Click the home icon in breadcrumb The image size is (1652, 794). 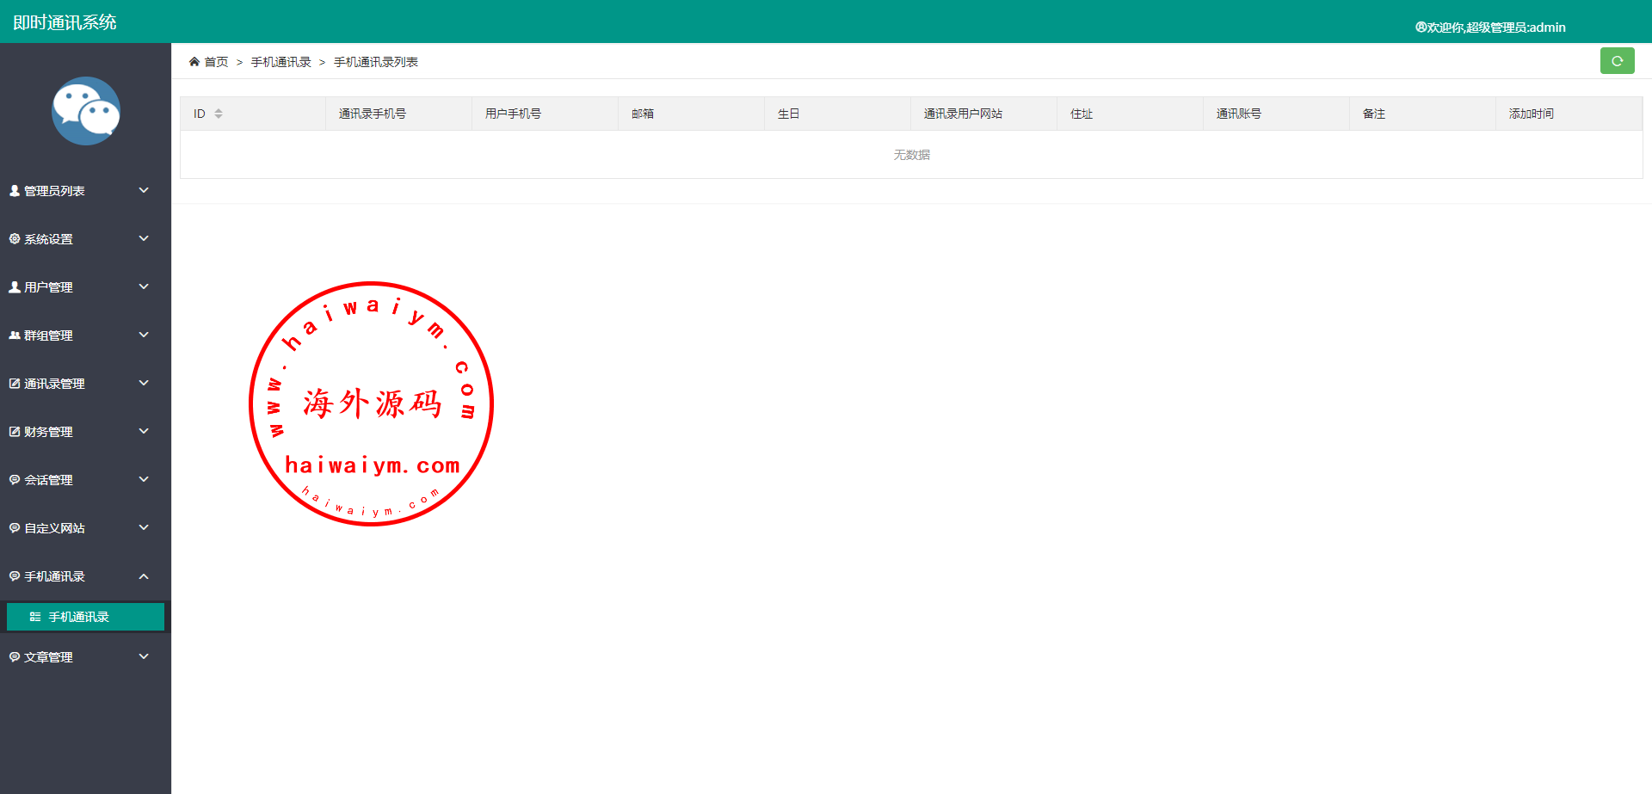click(194, 62)
